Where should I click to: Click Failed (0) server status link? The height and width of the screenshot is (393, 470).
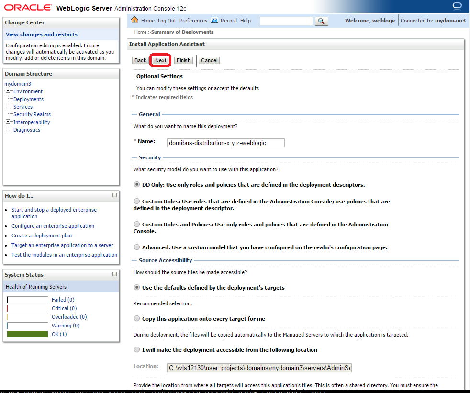[x=63, y=300]
